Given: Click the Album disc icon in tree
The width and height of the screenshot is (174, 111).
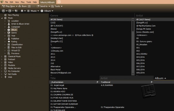Looking at the screenshot, I should tap(9, 30).
